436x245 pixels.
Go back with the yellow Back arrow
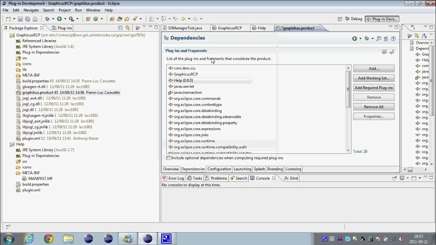183,19
